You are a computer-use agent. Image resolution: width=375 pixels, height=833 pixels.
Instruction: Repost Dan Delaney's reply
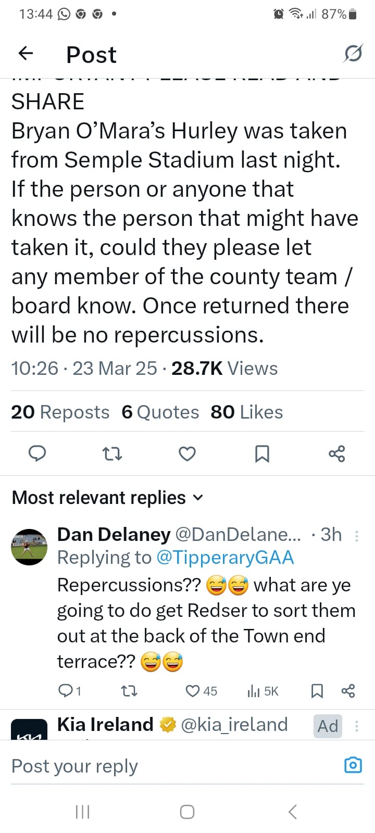coord(129,691)
